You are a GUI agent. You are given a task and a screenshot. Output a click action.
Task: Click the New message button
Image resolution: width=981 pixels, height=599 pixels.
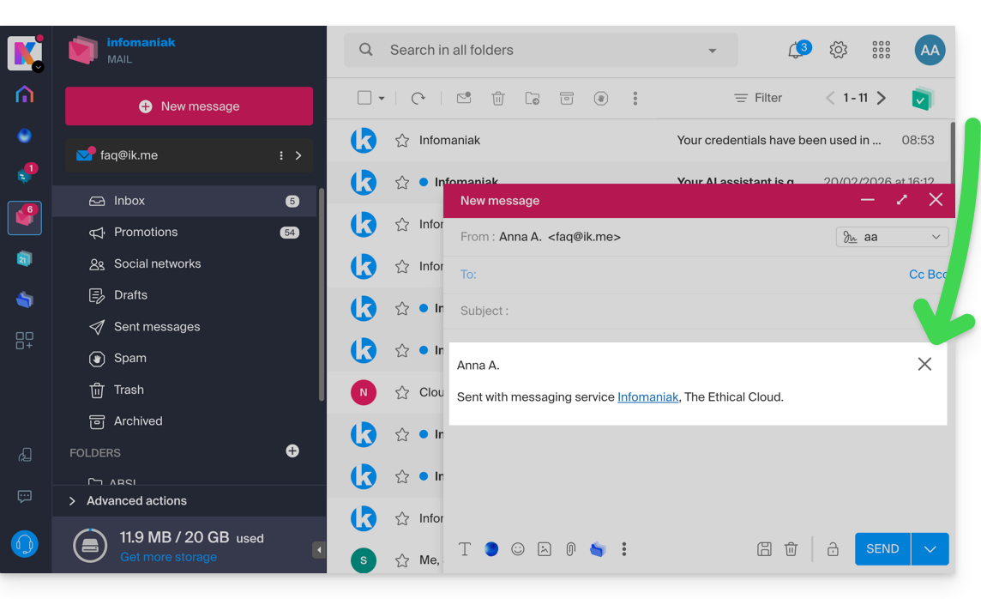(x=189, y=106)
